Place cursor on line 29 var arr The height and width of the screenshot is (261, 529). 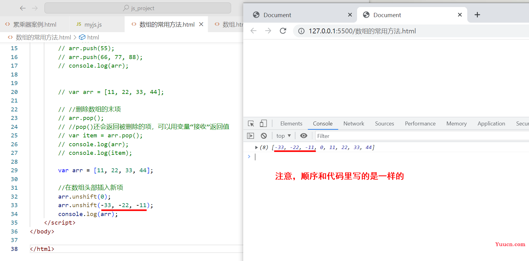tap(105, 170)
